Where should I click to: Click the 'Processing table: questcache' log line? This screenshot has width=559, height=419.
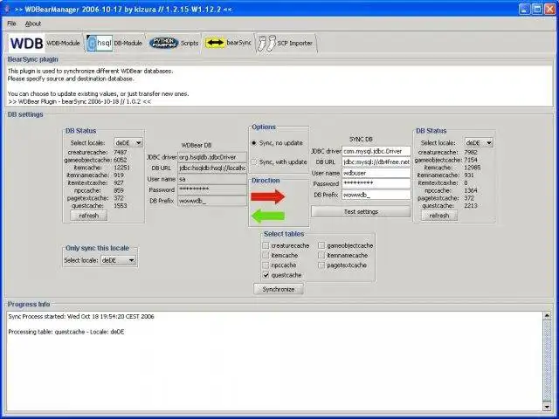[66, 332]
